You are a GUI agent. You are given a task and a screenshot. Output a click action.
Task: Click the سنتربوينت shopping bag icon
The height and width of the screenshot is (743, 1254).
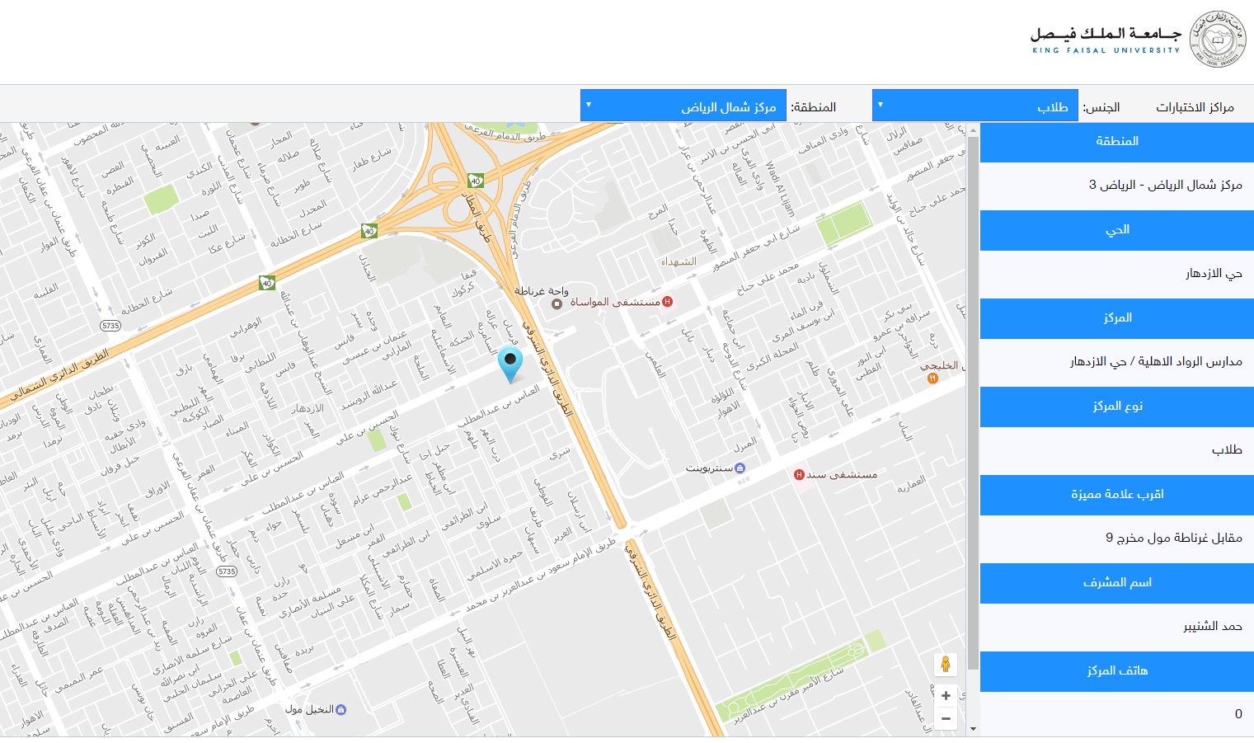(x=740, y=468)
